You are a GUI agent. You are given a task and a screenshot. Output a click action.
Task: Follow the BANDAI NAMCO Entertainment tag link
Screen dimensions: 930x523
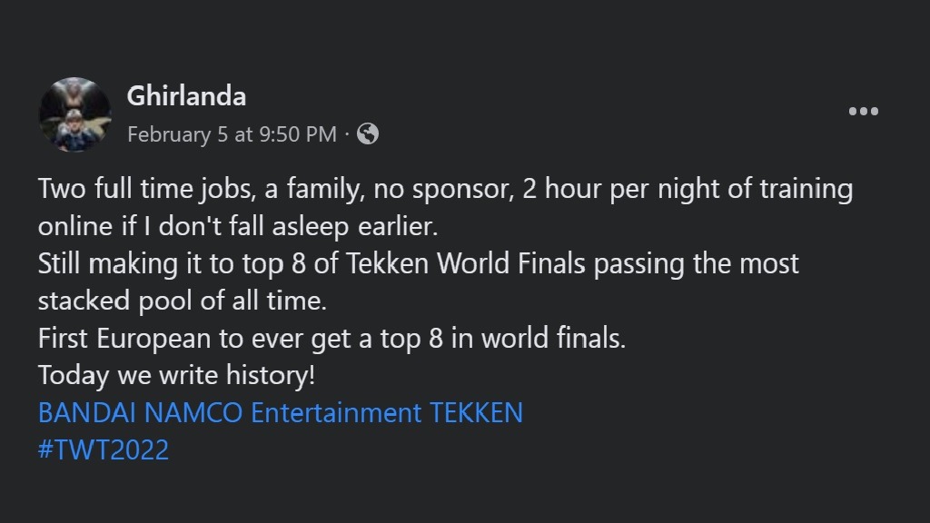pyautogui.click(x=230, y=413)
